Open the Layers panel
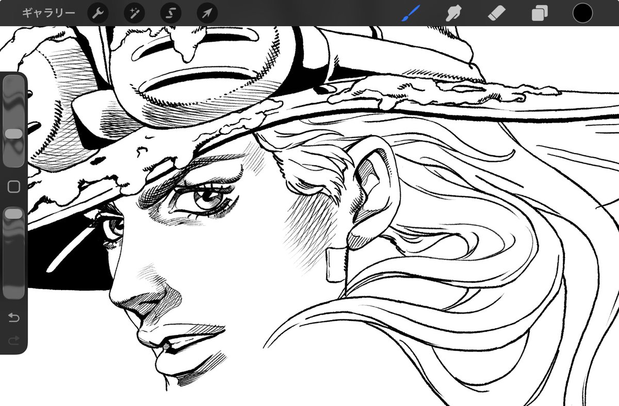The width and height of the screenshot is (619, 406). tap(540, 13)
